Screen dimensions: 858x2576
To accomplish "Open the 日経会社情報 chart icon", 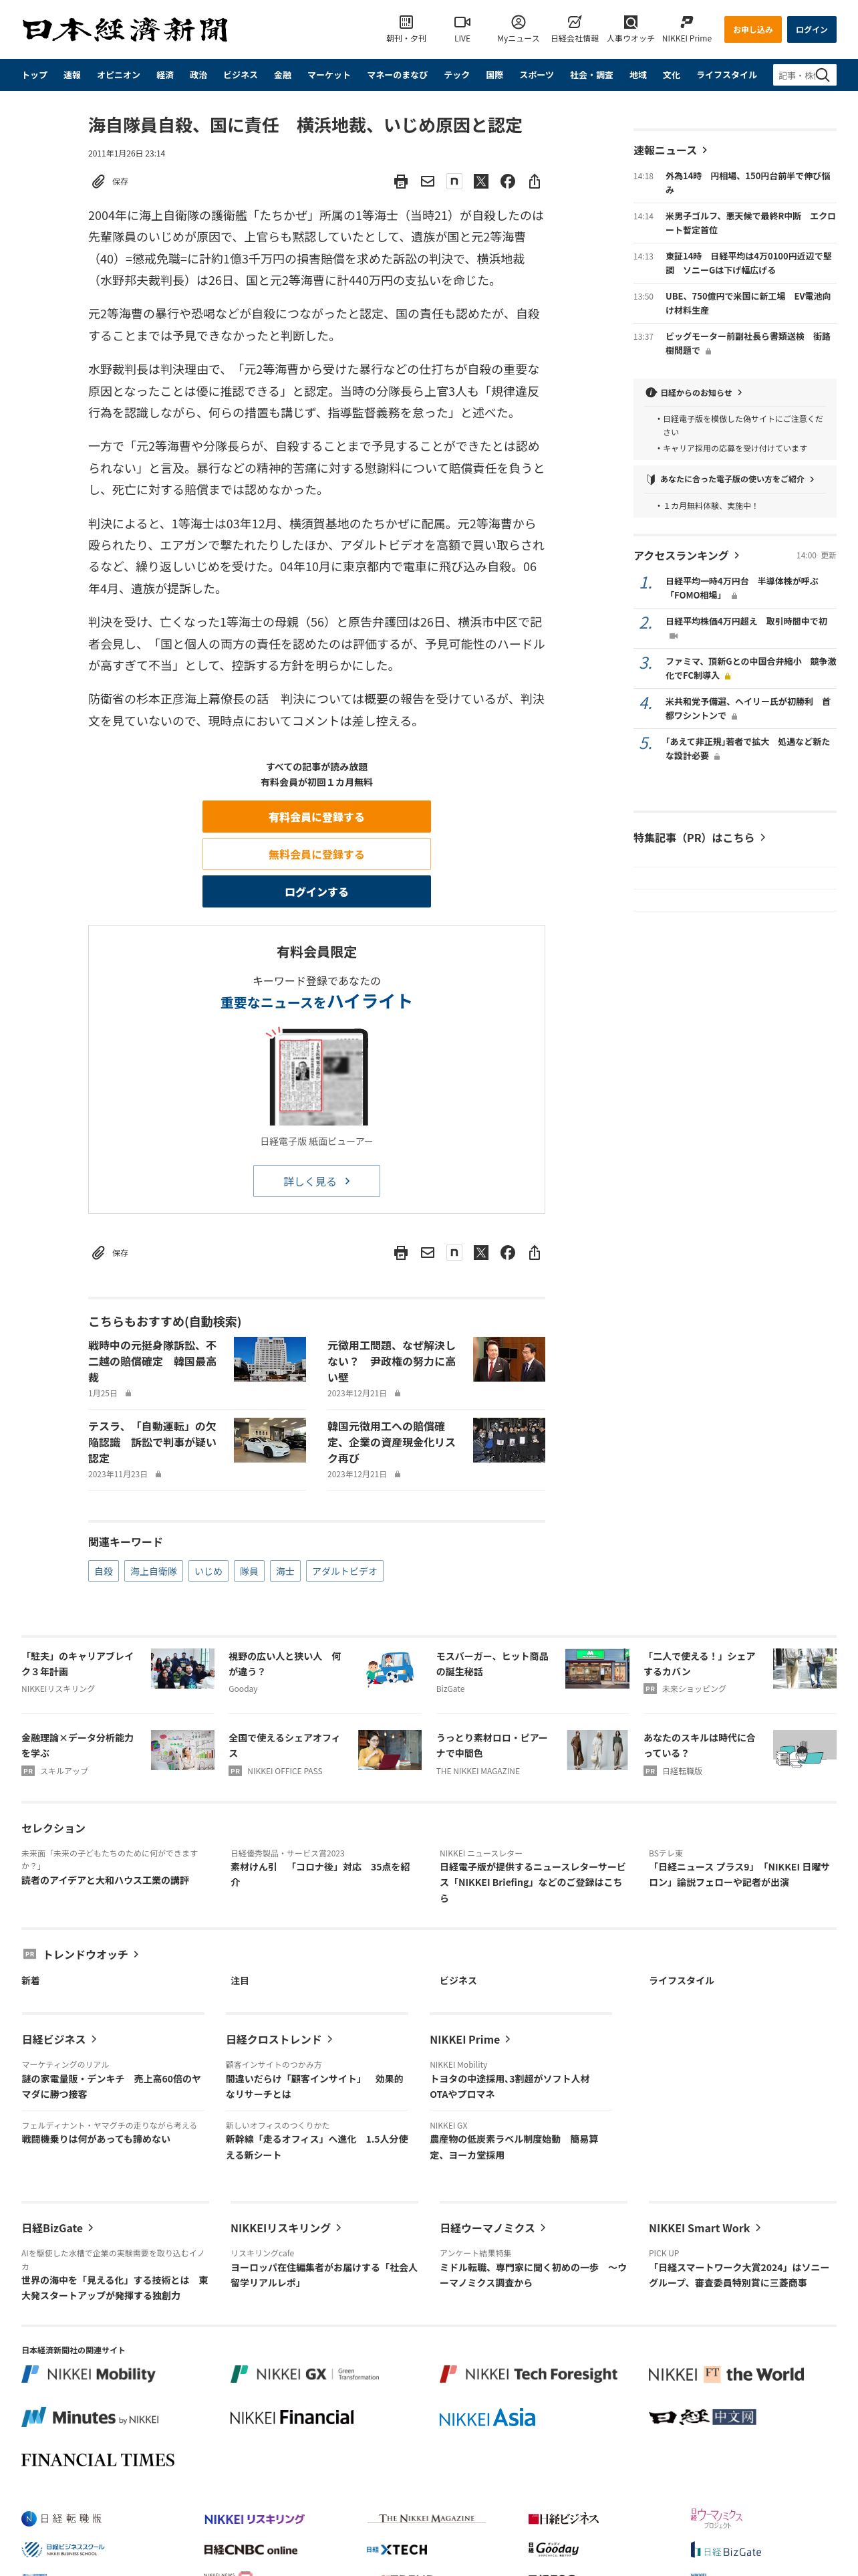I will [x=574, y=22].
